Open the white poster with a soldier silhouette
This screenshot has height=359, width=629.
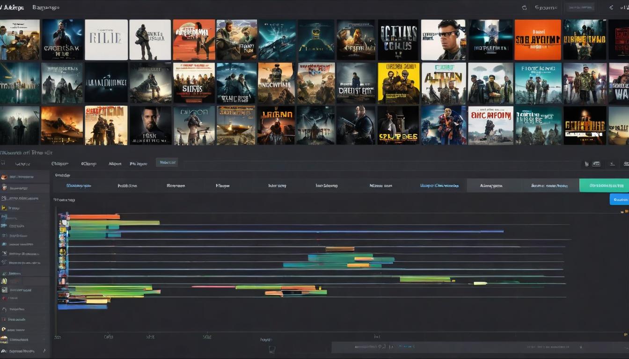[x=150, y=40]
